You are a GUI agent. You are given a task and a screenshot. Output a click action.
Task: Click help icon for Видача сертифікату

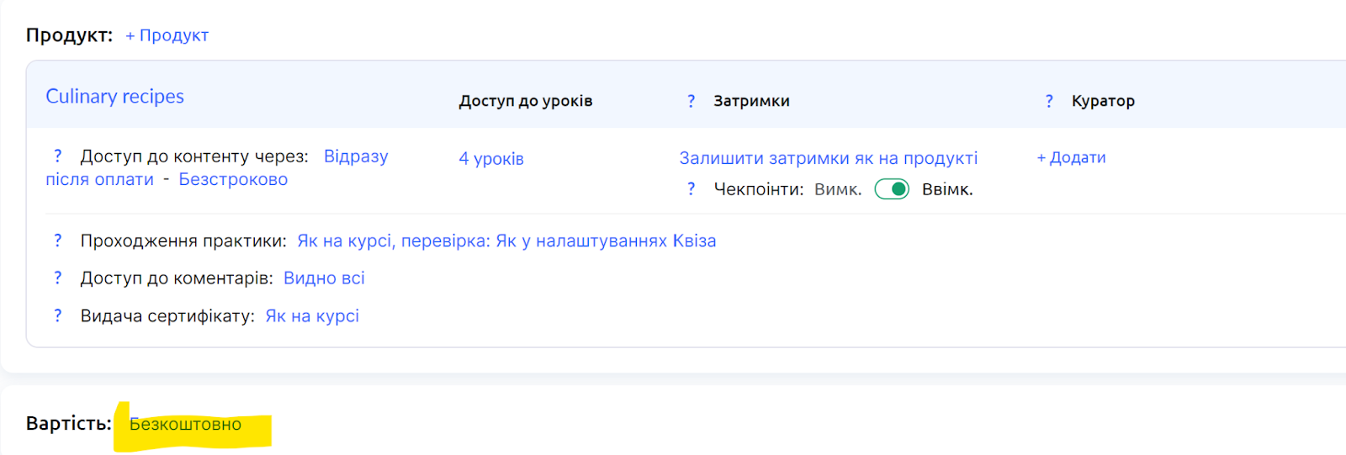click(x=58, y=315)
